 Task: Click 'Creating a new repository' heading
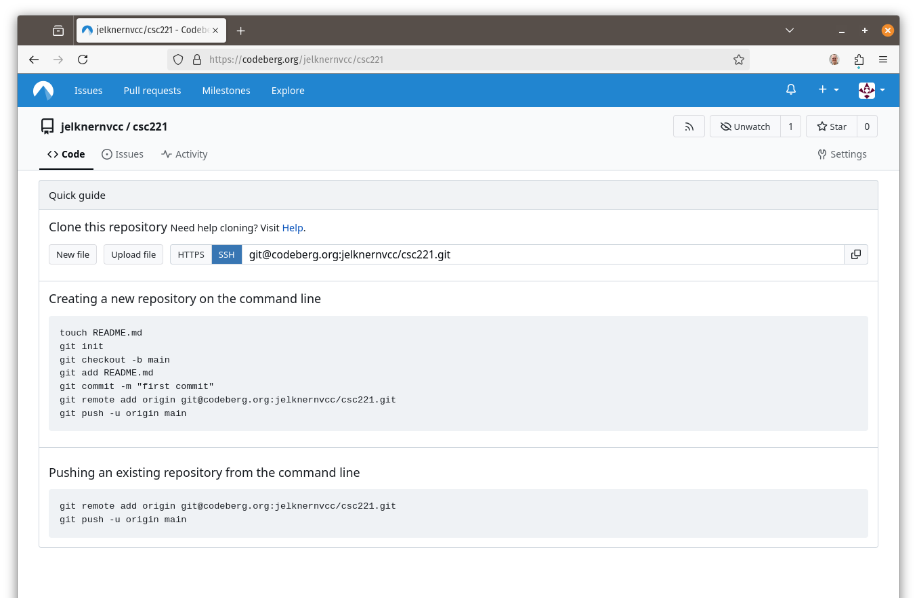[x=185, y=298]
